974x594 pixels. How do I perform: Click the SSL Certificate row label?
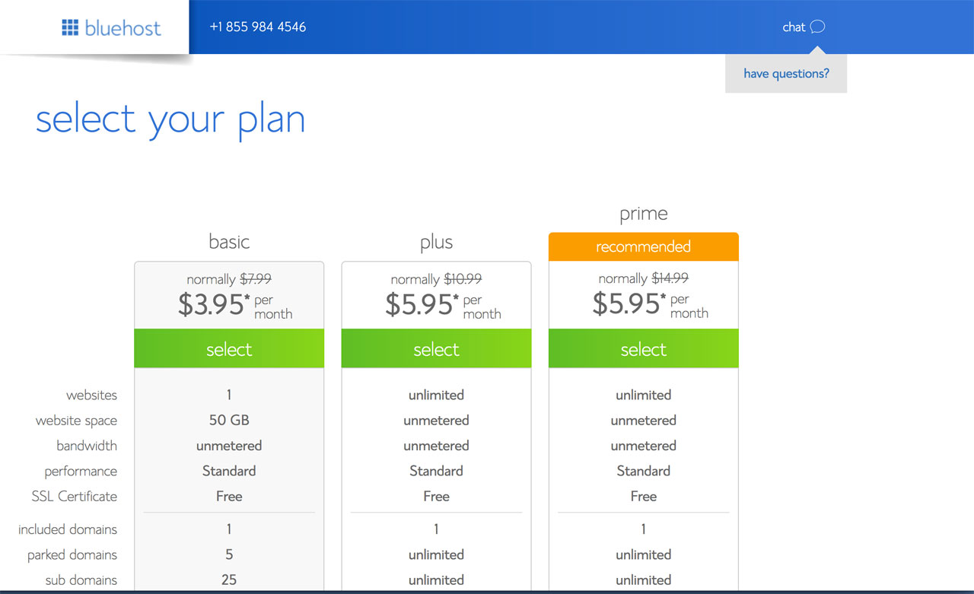click(x=75, y=496)
